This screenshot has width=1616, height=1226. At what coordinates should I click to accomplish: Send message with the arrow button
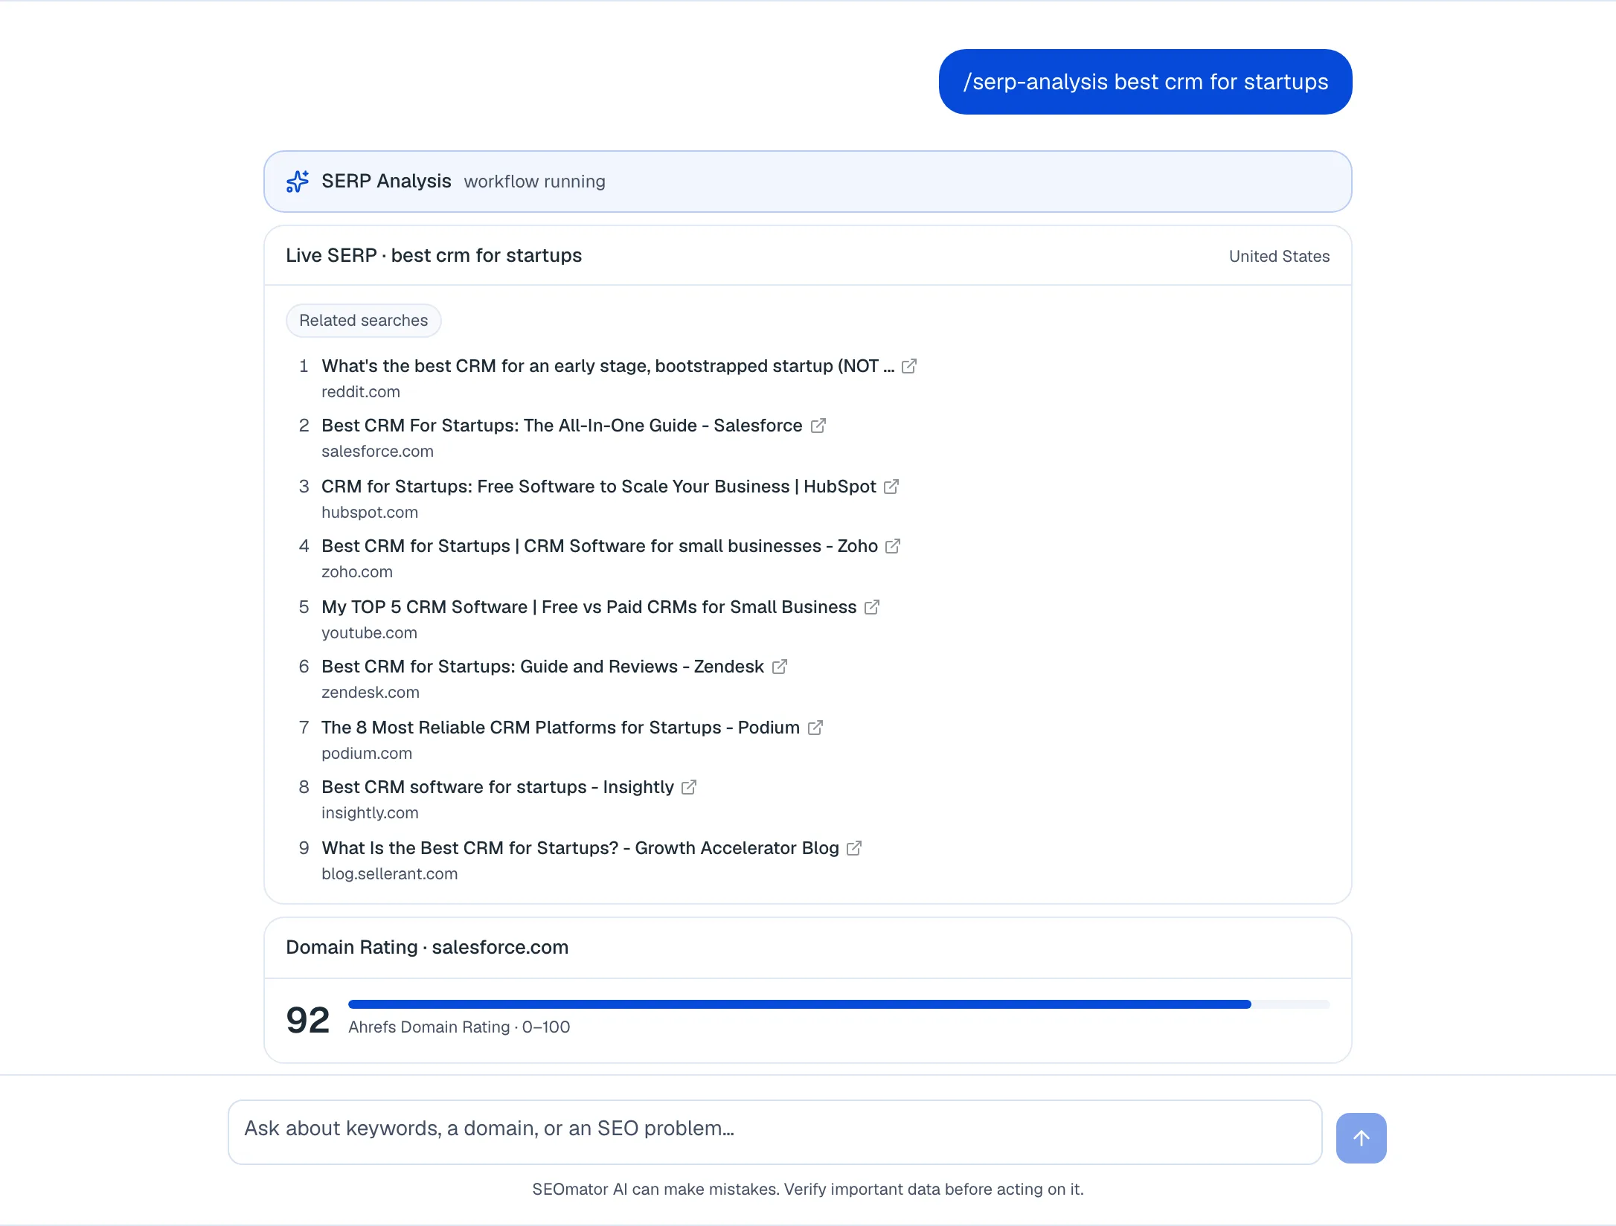pos(1361,1137)
